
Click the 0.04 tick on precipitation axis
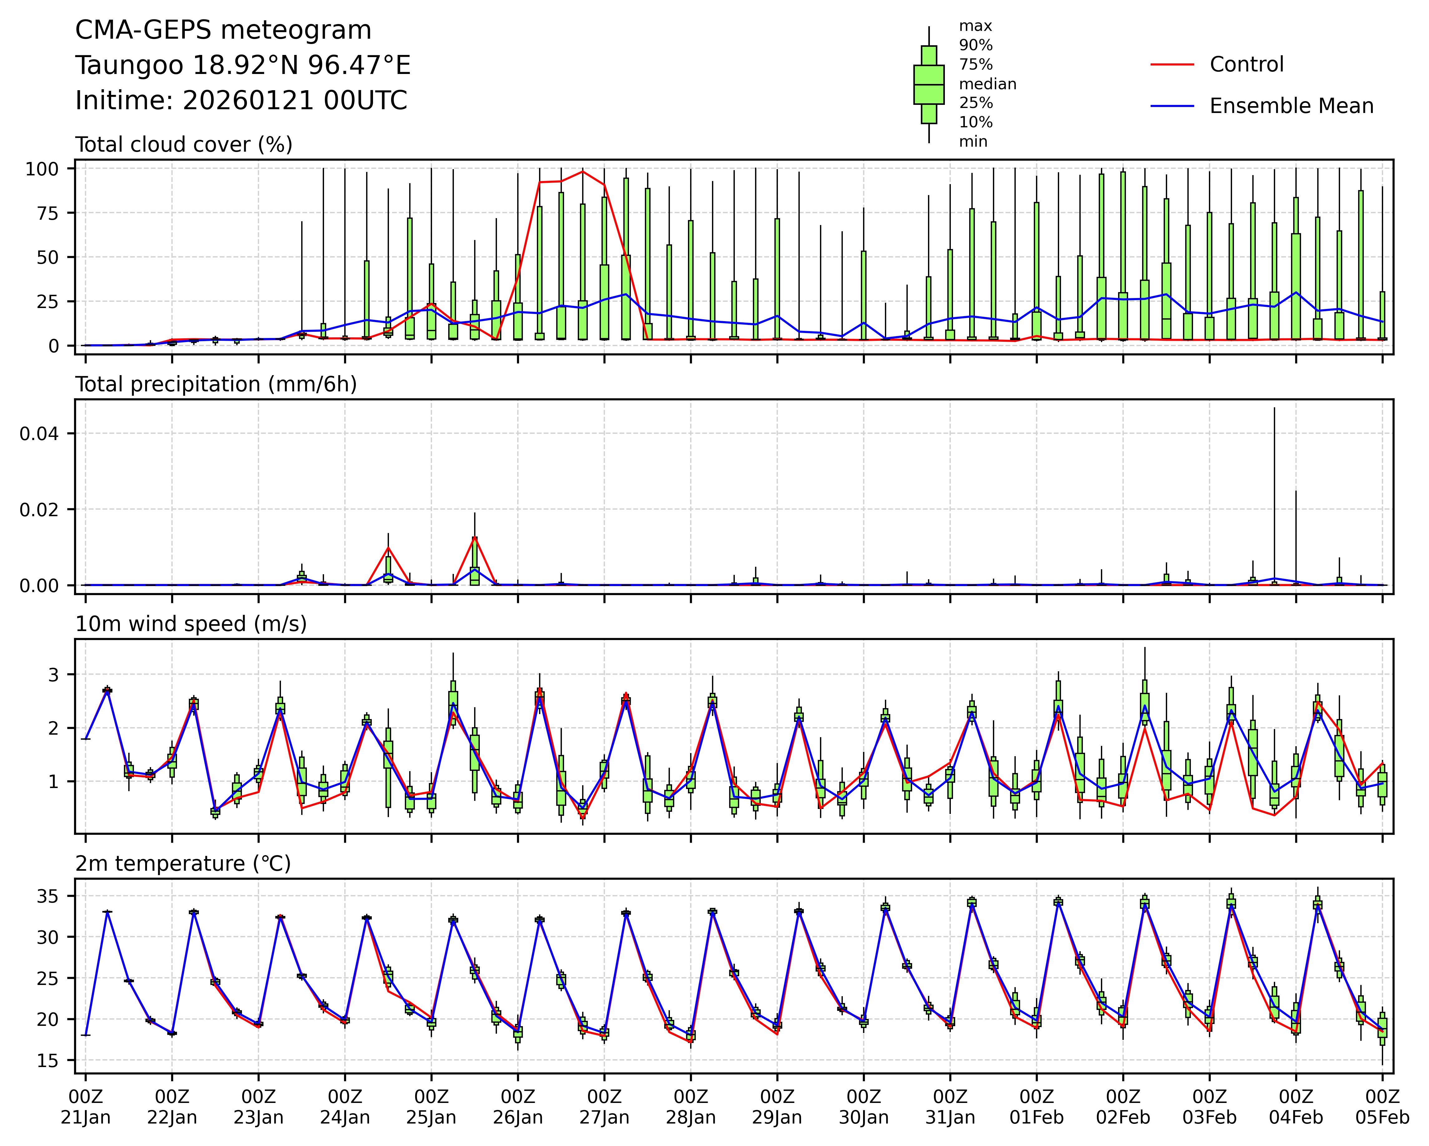[39, 433]
